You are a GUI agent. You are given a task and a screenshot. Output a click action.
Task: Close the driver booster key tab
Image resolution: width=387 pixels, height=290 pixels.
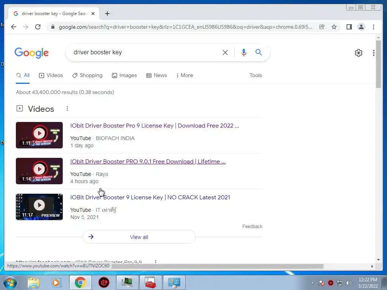(93, 14)
